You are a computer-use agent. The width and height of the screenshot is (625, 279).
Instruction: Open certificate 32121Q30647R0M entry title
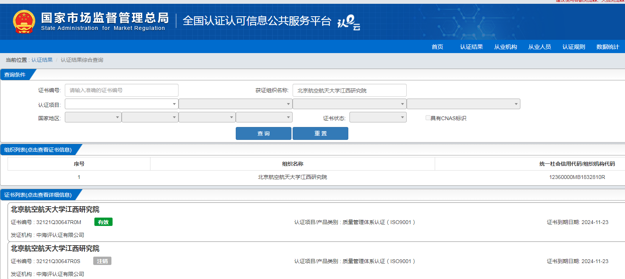[x=55, y=209]
